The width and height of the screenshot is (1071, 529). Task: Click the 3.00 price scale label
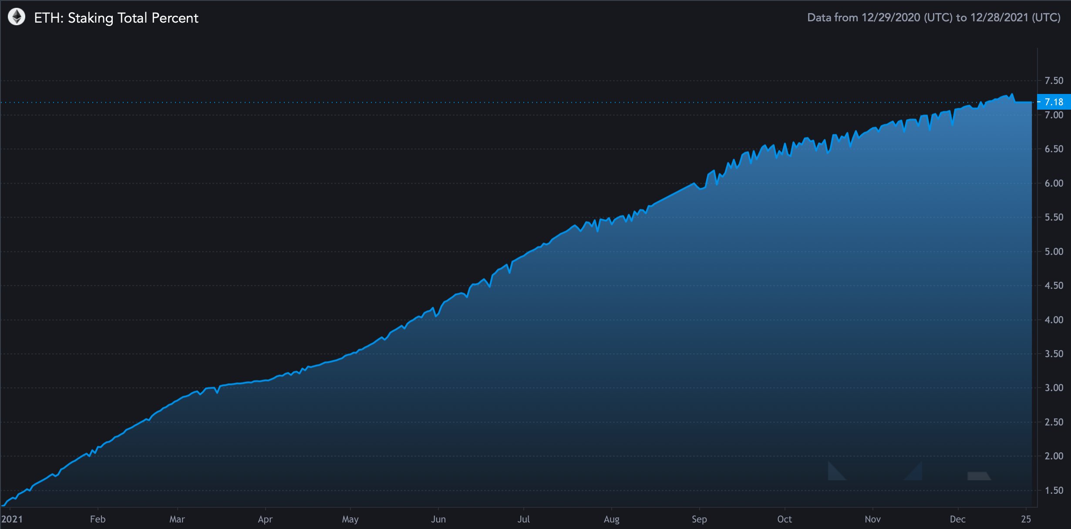[1054, 388]
